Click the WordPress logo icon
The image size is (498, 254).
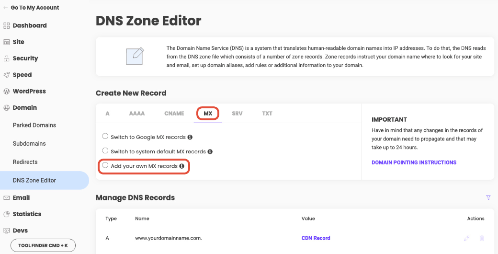pyautogui.click(x=6, y=92)
